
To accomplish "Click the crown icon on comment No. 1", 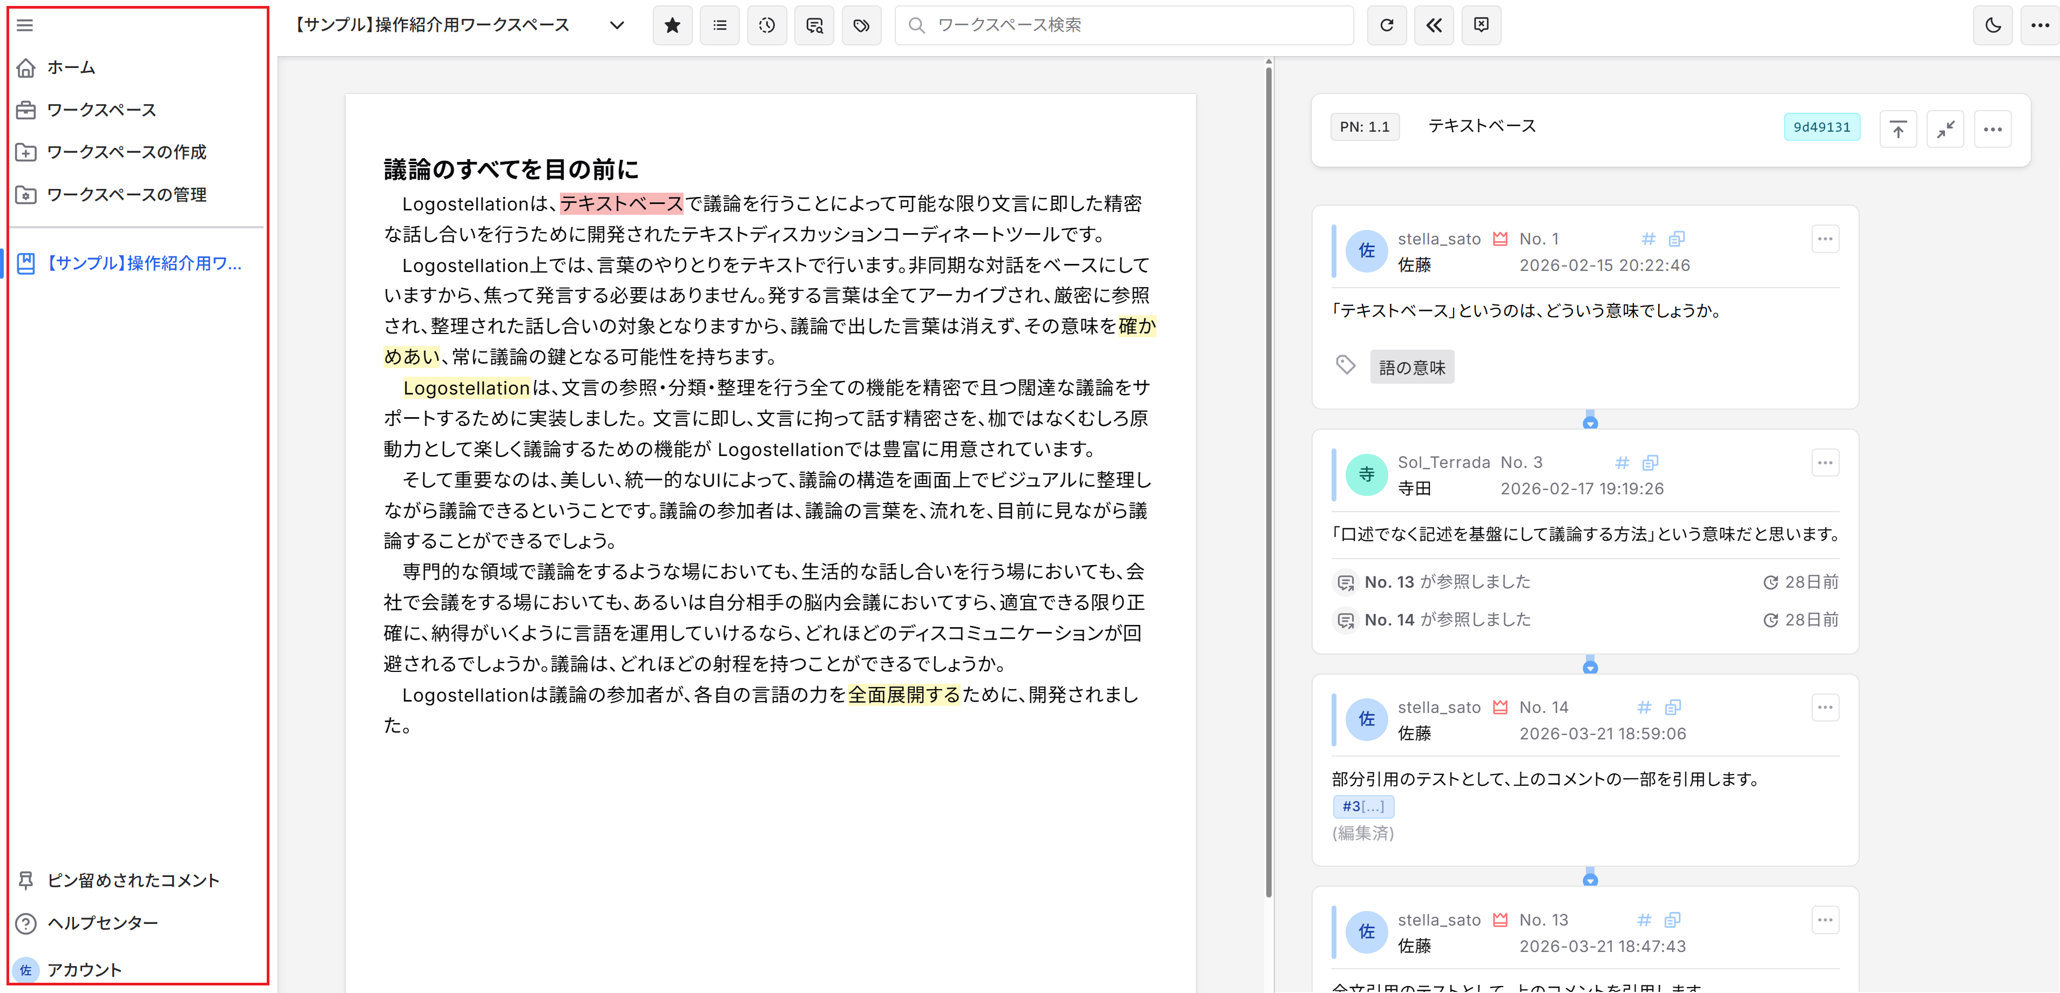I will tap(1500, 238).
